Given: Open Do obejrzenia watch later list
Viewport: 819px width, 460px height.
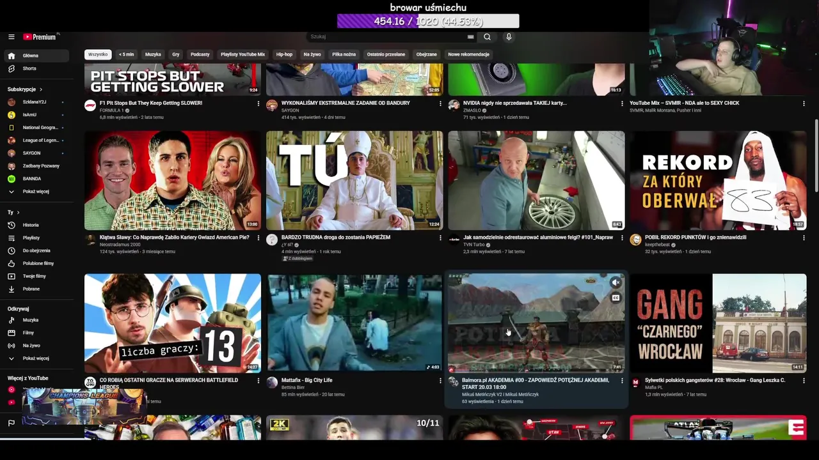Looking at the screenshot, I should coord(35,250).
